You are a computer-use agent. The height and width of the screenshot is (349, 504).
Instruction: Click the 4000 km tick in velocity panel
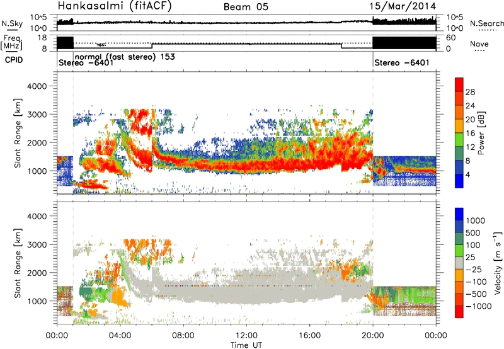pyautogui.click(x=37, y=216)
